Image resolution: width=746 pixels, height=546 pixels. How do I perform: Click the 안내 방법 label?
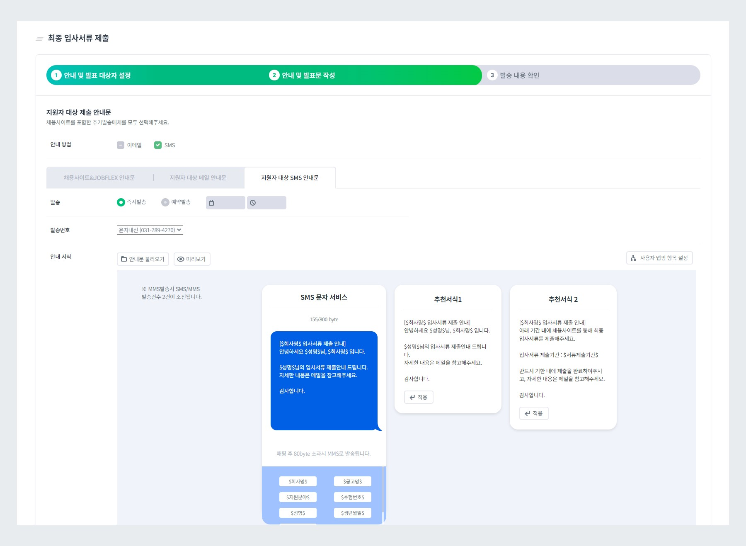[x=61, y=144]
